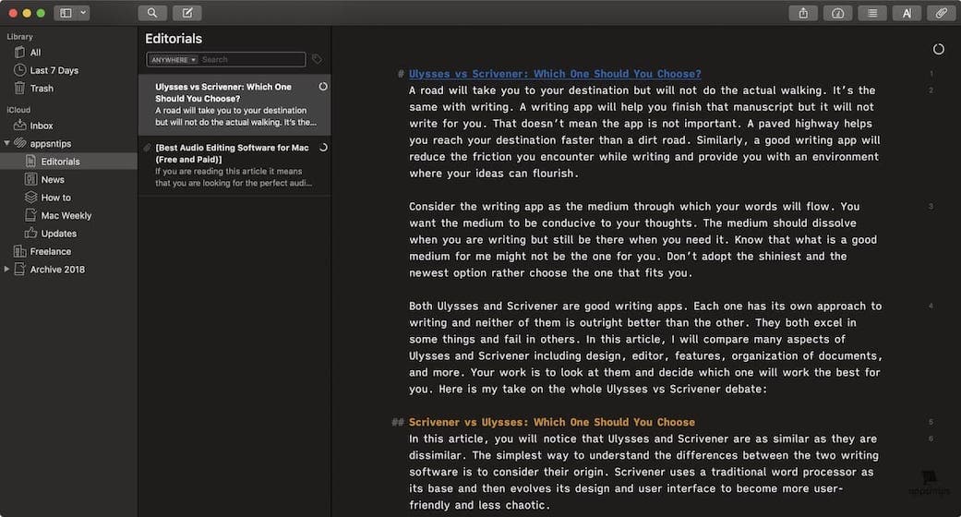
Task: Open the export share button
Action: [x=803, y=13]
